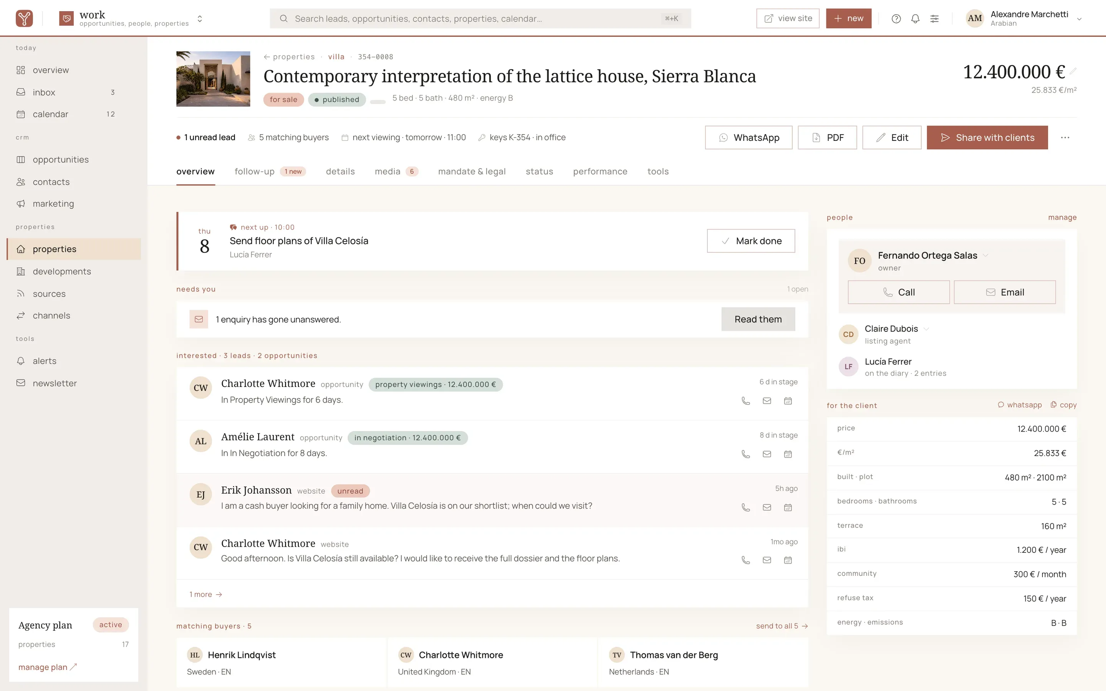Click send to all 5 link
Image resolution: width=1106 pixels, height=691 pixels.
click(x=781, y=626)
